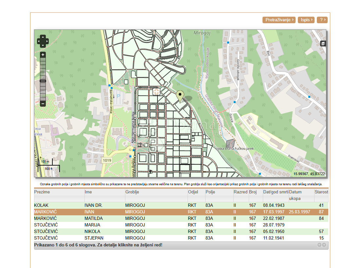Go to previous results page arrow
Screen dimensions: 362x268
(x=319, y=245)
